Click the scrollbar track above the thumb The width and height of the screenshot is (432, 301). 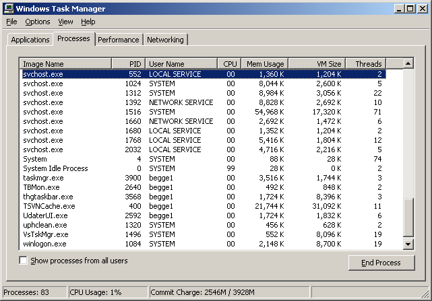(408, 133)
